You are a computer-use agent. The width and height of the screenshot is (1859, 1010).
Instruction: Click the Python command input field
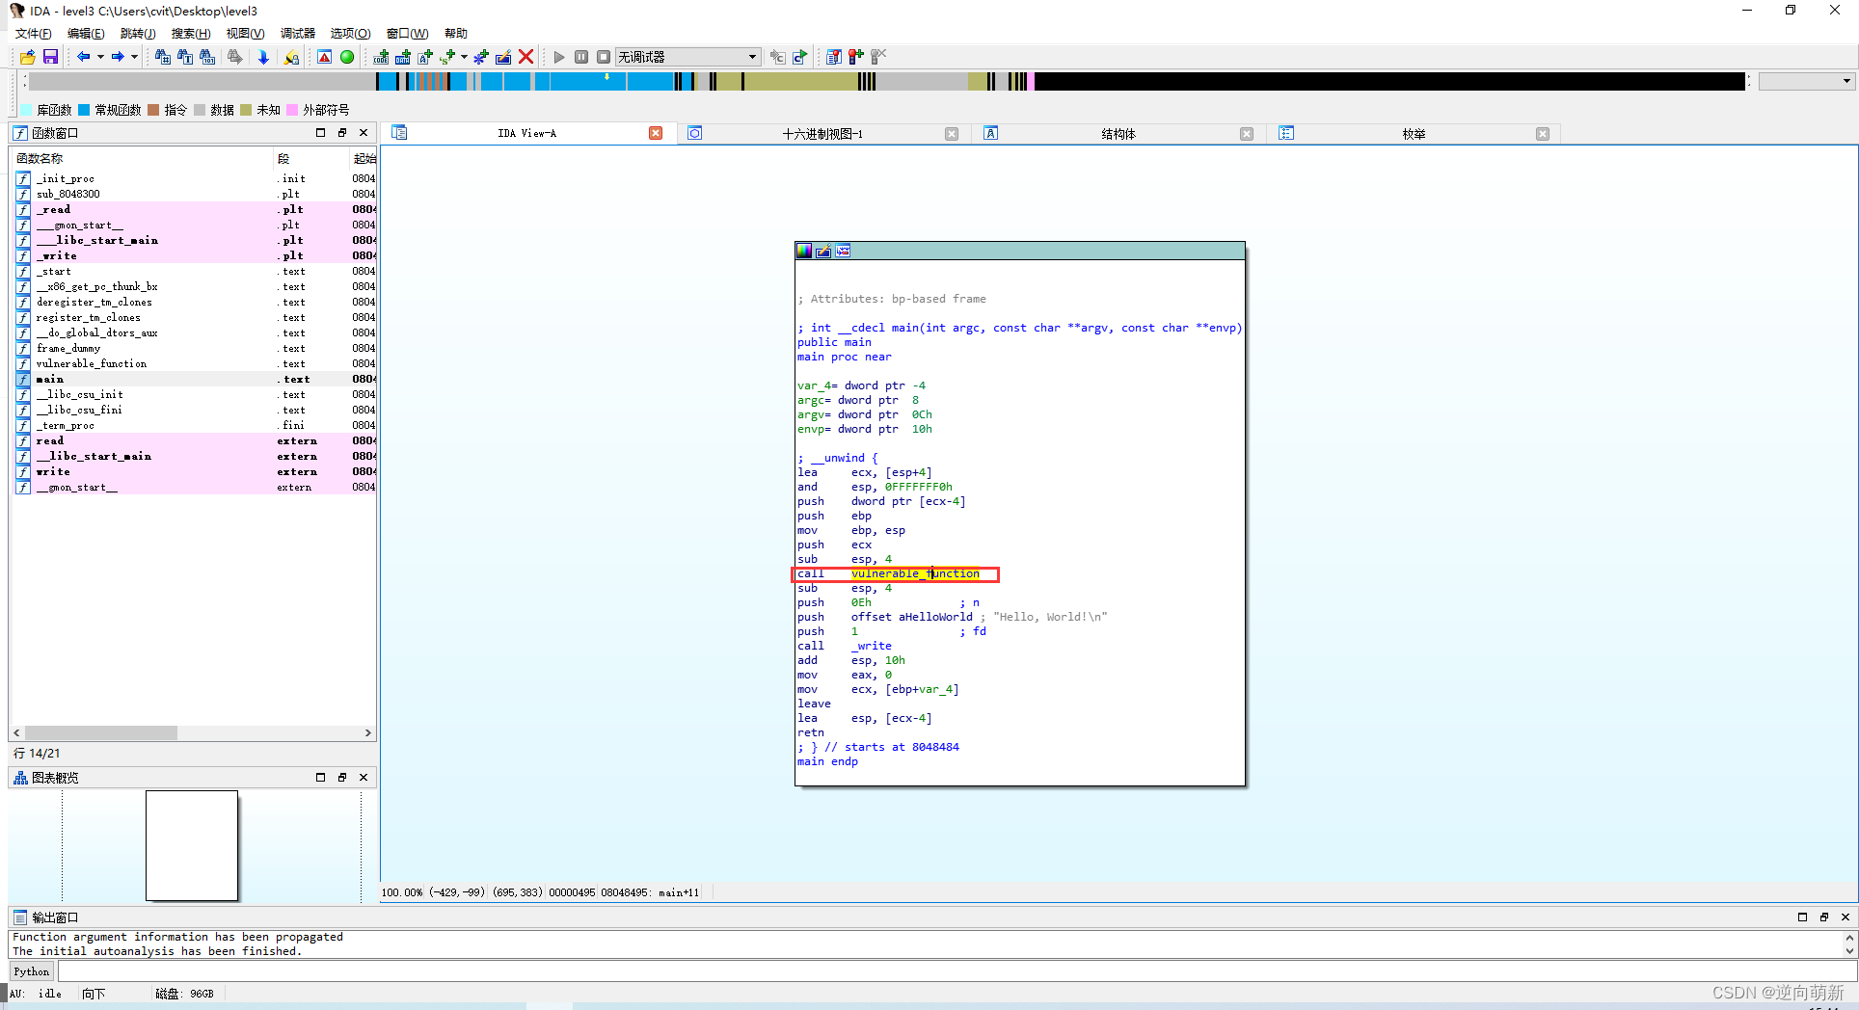tap(957, 971)
